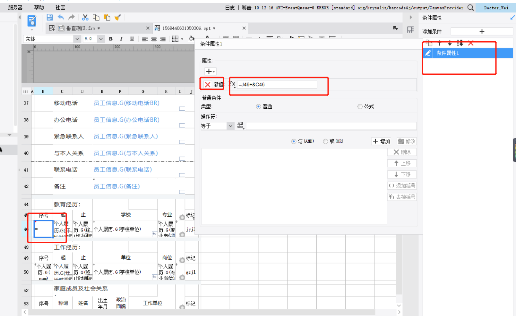Paste with the clipboard icon

coord(107,17)
